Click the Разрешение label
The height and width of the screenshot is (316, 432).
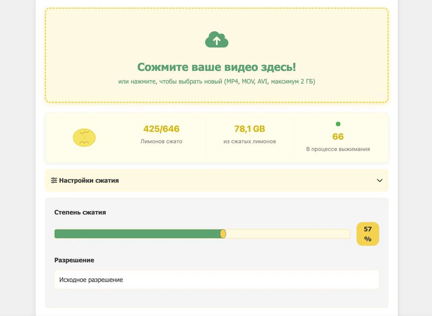pyautogui.click(x=74, y=260)
